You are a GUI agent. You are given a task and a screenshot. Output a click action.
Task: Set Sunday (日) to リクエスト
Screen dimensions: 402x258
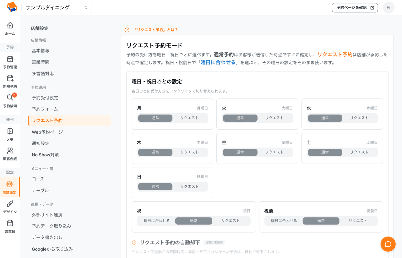point(190,187)
